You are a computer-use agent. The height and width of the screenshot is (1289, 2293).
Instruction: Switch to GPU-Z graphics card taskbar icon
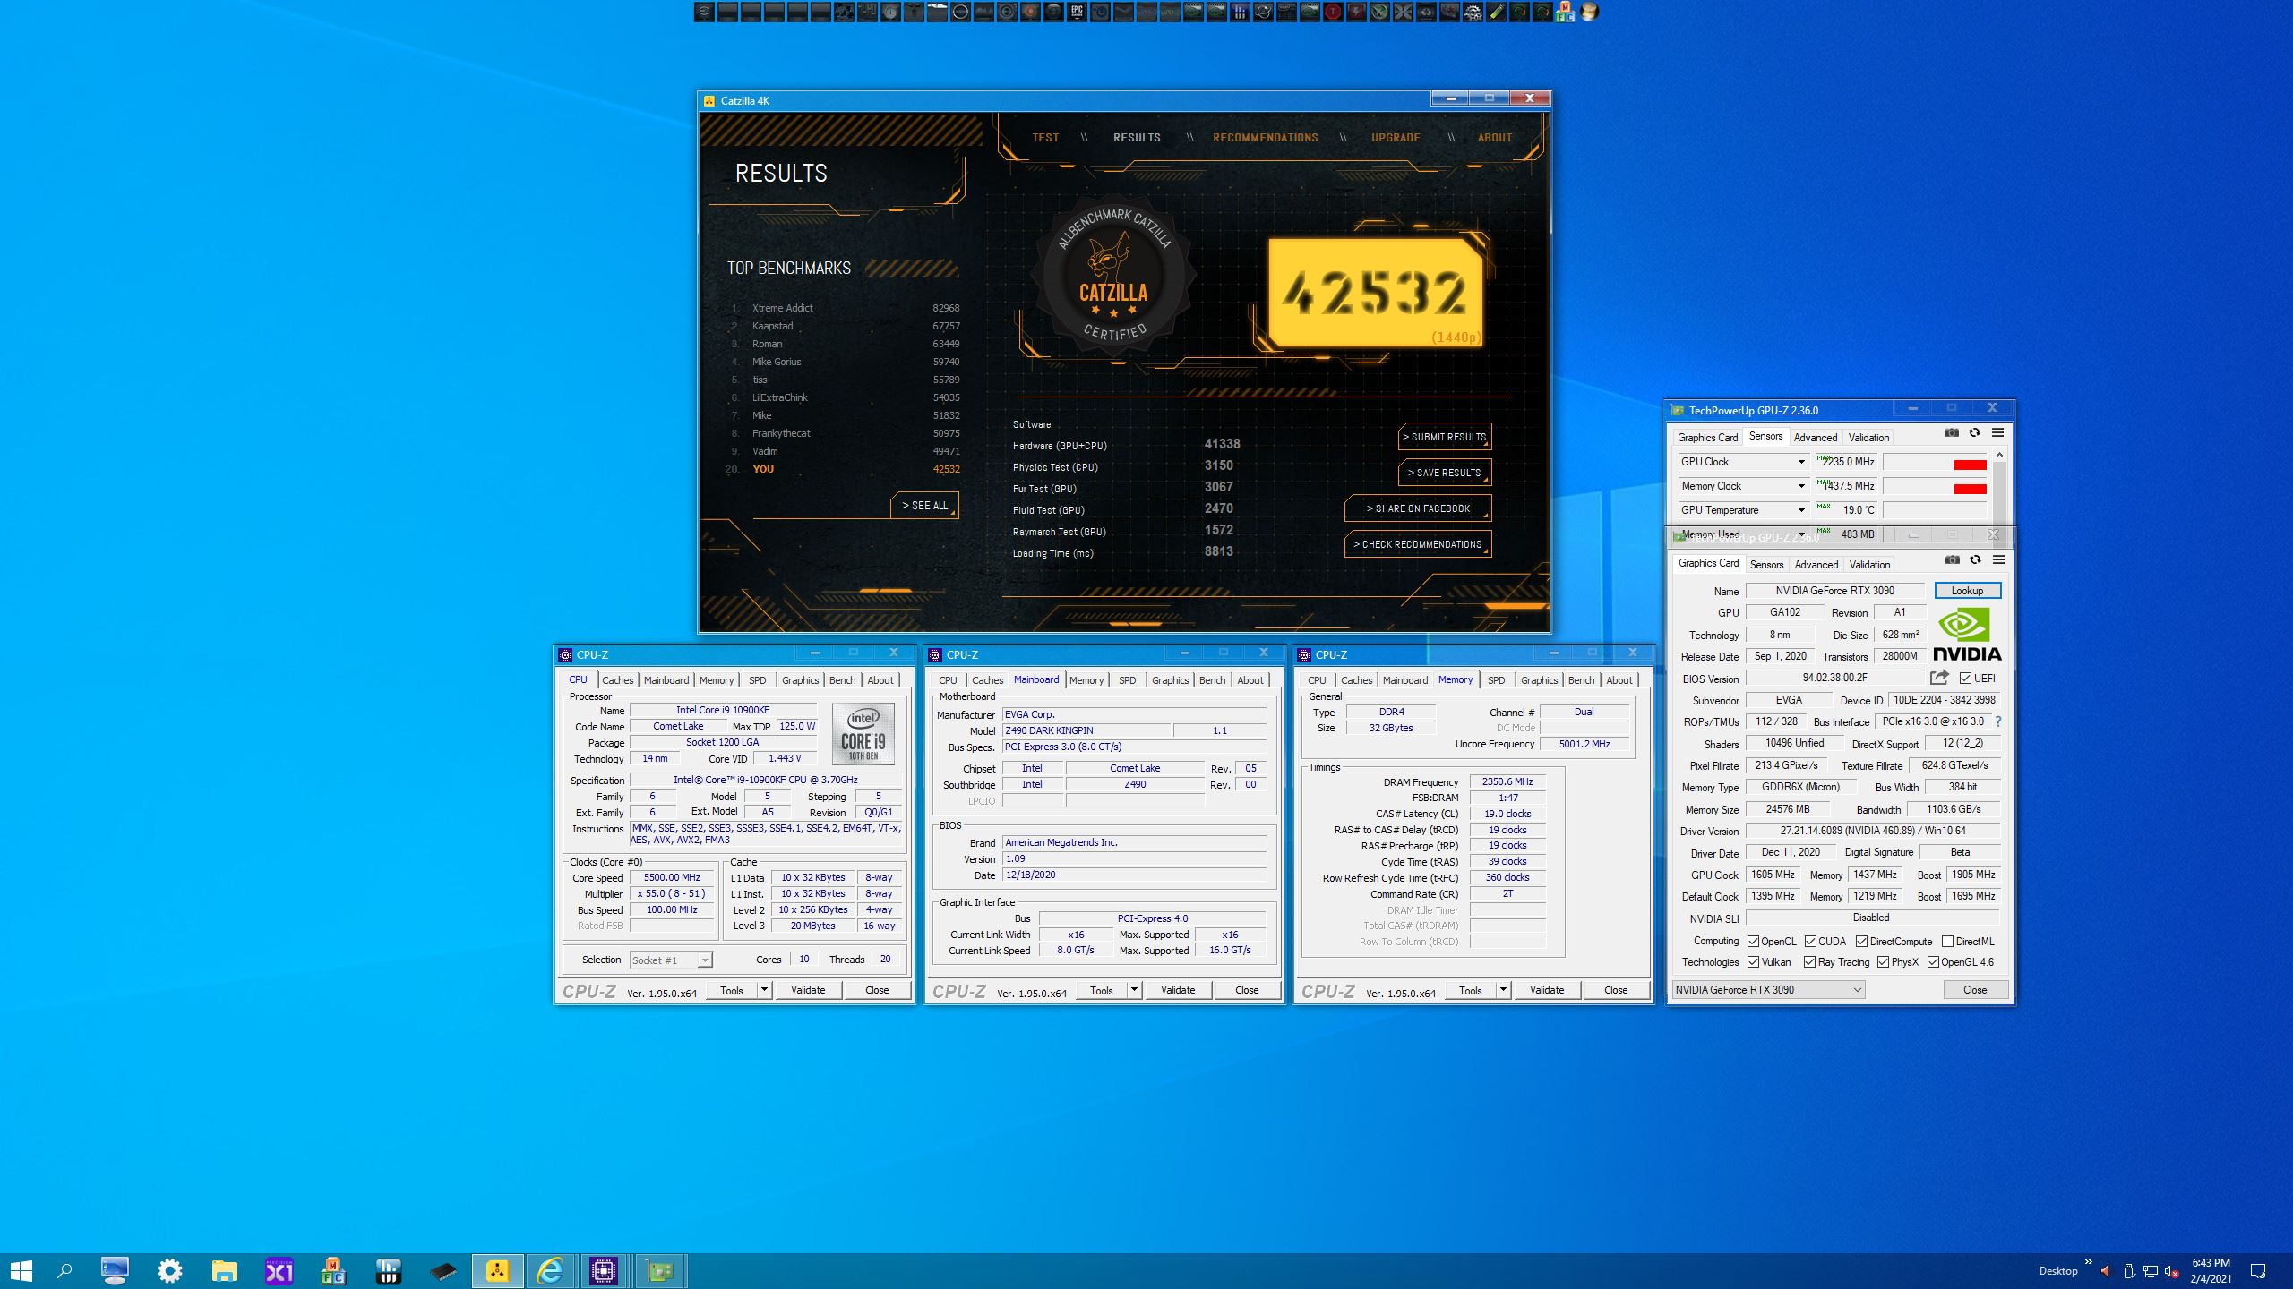(x=660, y=1271)
